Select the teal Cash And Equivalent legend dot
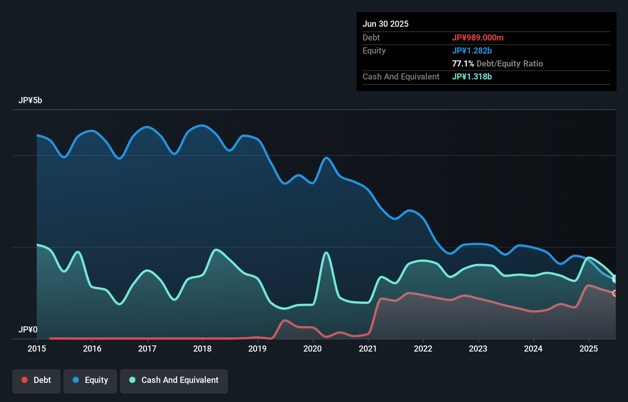This screenshot has height=402, width=628. click(132, 380)
